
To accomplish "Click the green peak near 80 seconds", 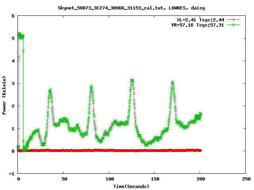I will coord(91,87).
